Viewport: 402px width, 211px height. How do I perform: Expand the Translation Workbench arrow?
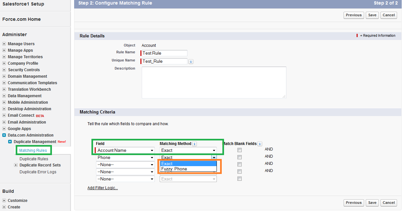(x=4, y=89)
